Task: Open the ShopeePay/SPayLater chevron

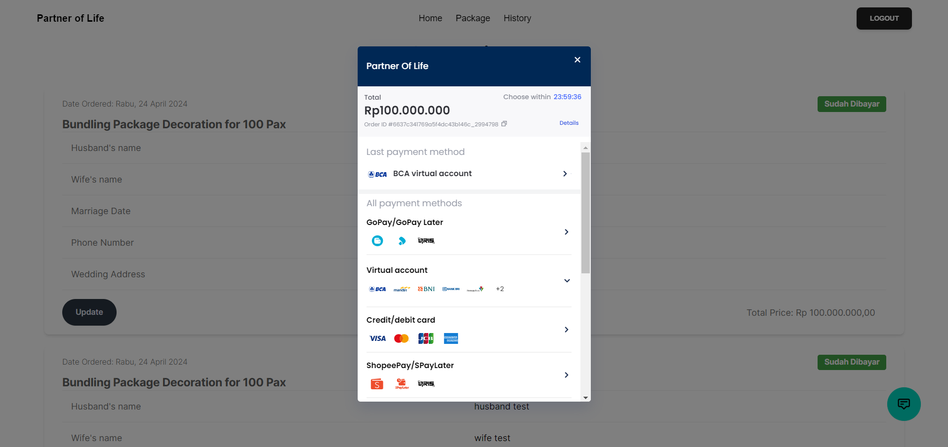Action: (x=566, y=375)
